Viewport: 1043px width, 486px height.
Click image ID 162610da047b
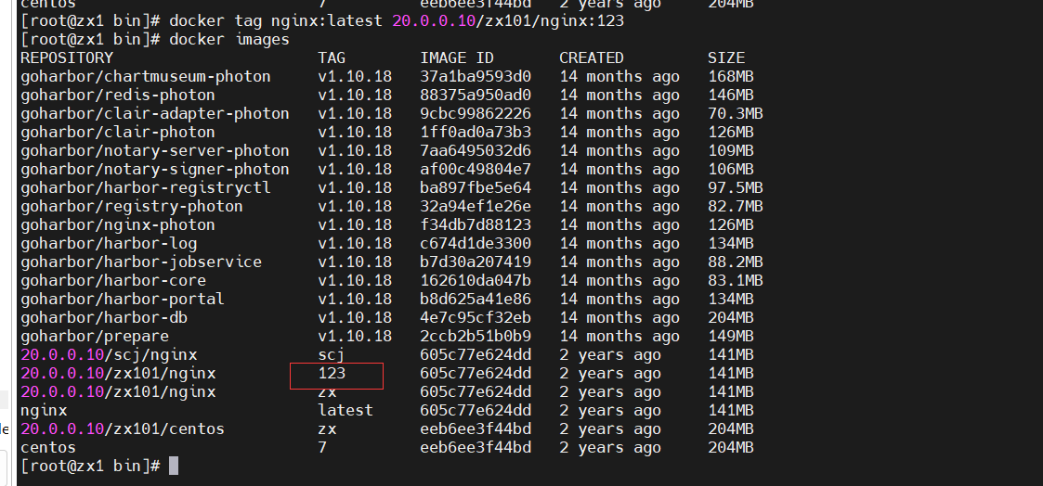pos(476,281)
